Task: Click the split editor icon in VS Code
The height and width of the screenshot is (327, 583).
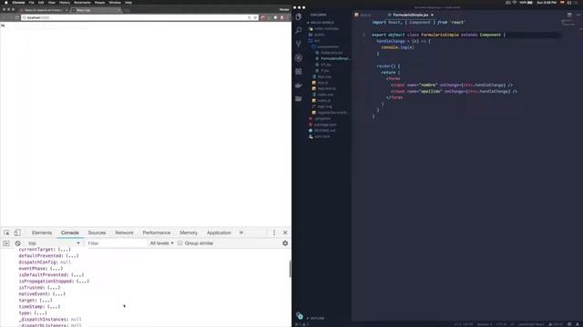Action: point(569,15)
